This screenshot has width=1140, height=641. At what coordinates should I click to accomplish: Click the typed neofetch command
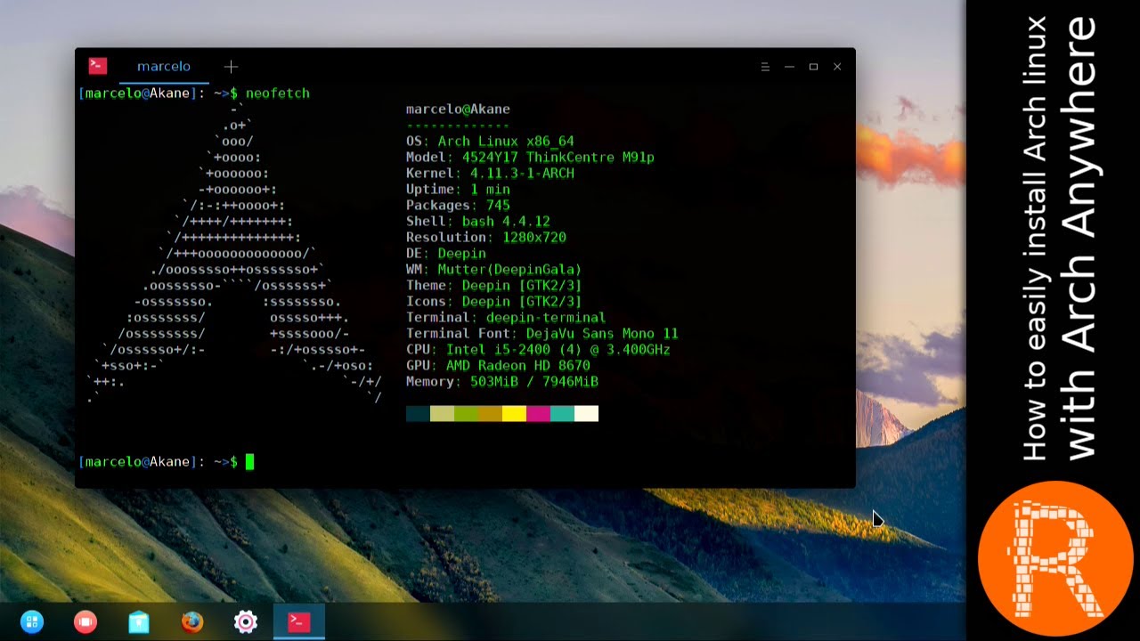(278, 93)
